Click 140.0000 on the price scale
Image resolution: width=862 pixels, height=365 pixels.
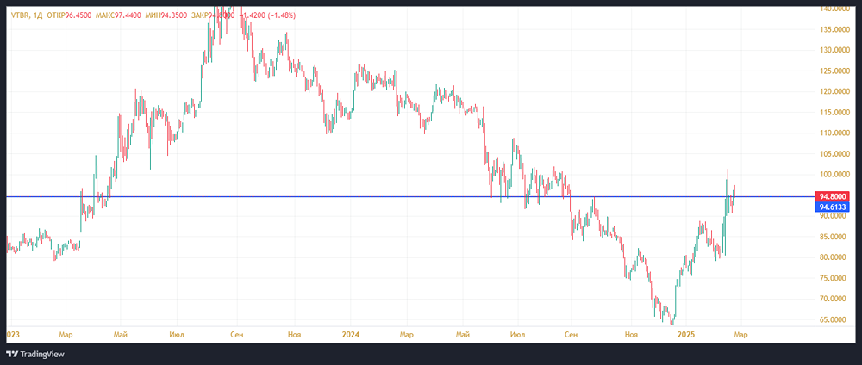[834, 9]
